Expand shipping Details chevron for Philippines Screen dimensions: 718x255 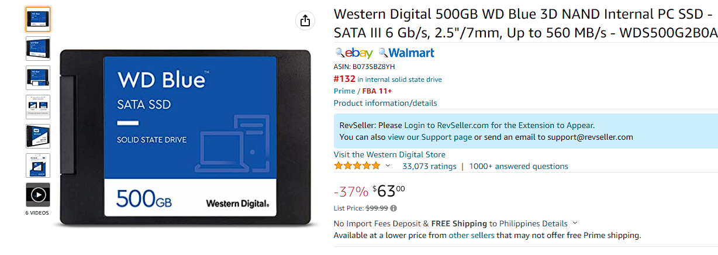point(575,223)
